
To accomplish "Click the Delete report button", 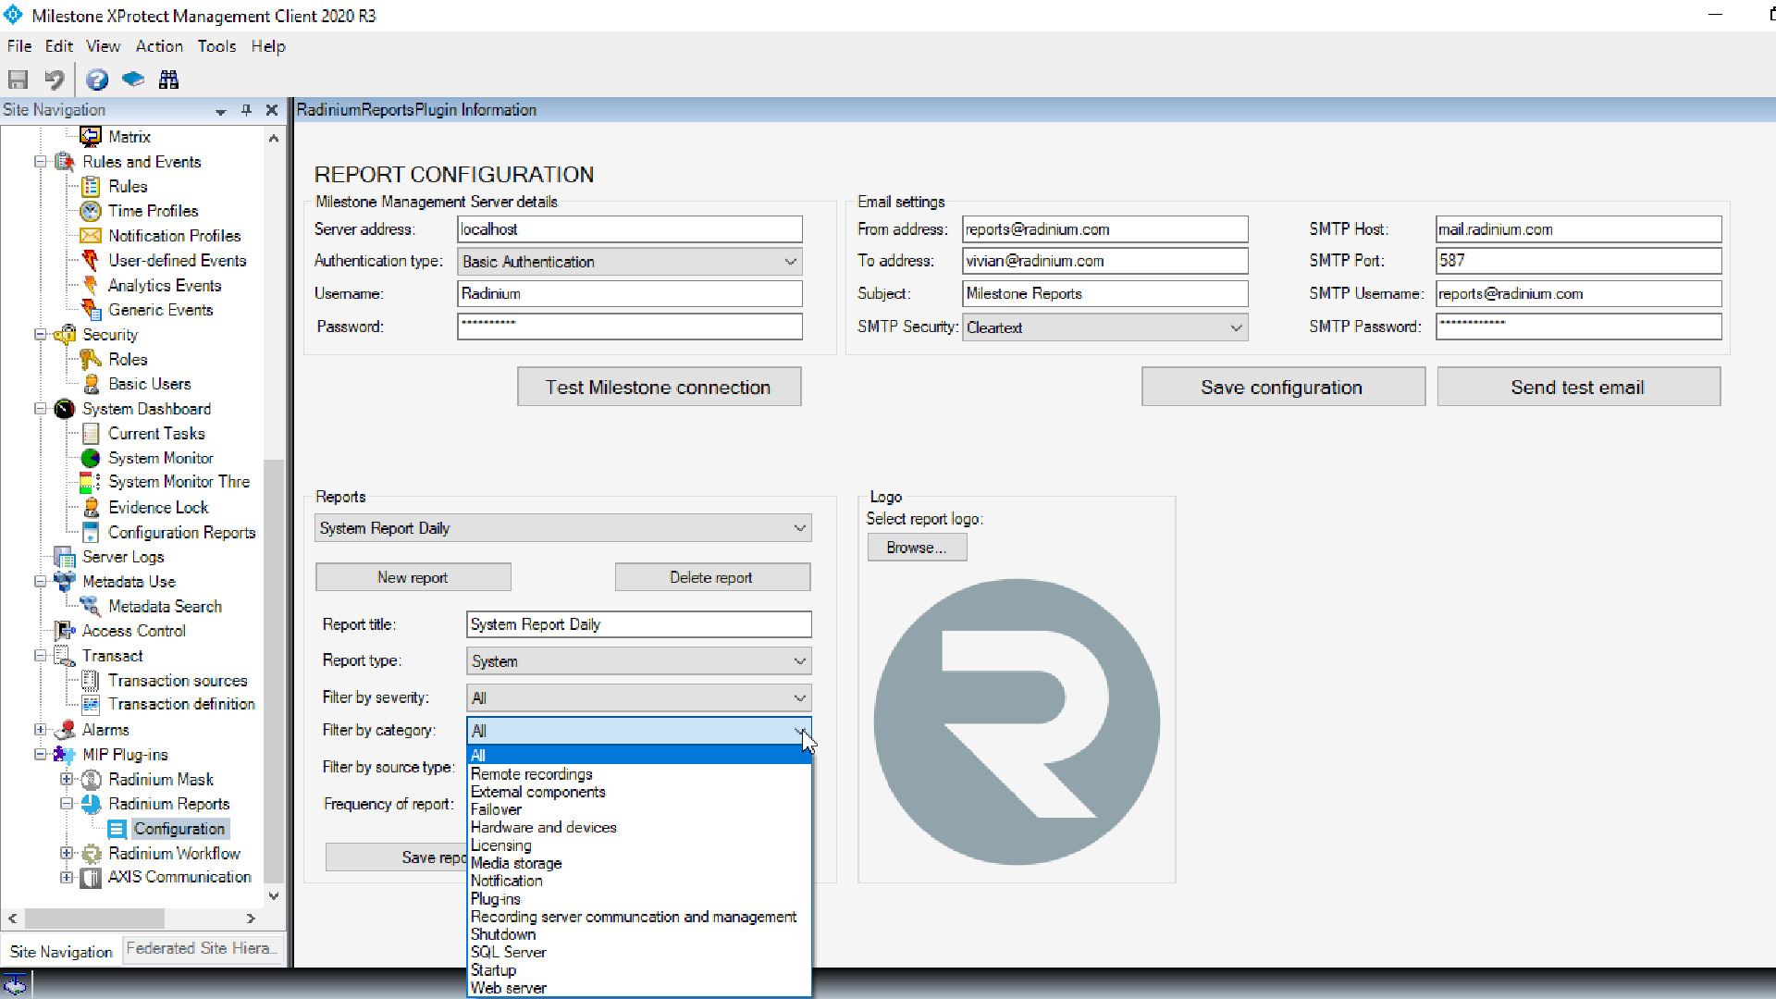I will (711, 577).
